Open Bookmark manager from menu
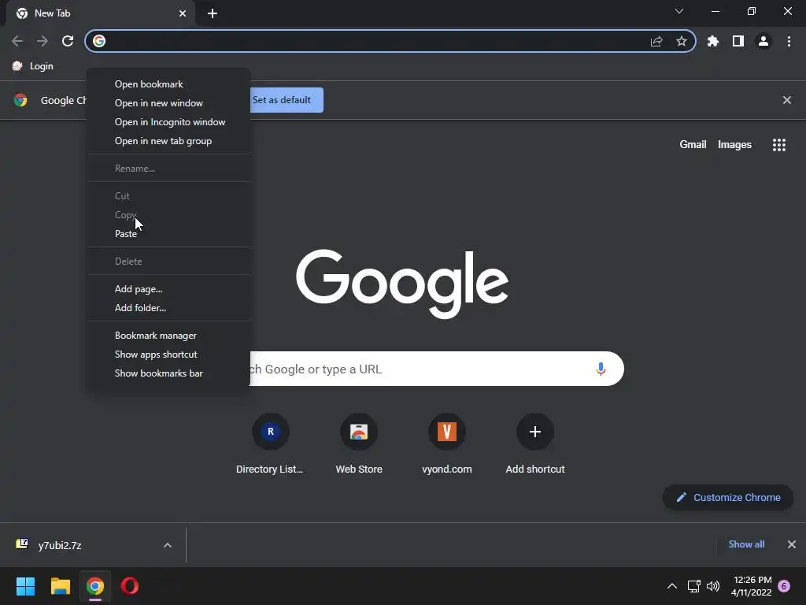 [168, 336]
